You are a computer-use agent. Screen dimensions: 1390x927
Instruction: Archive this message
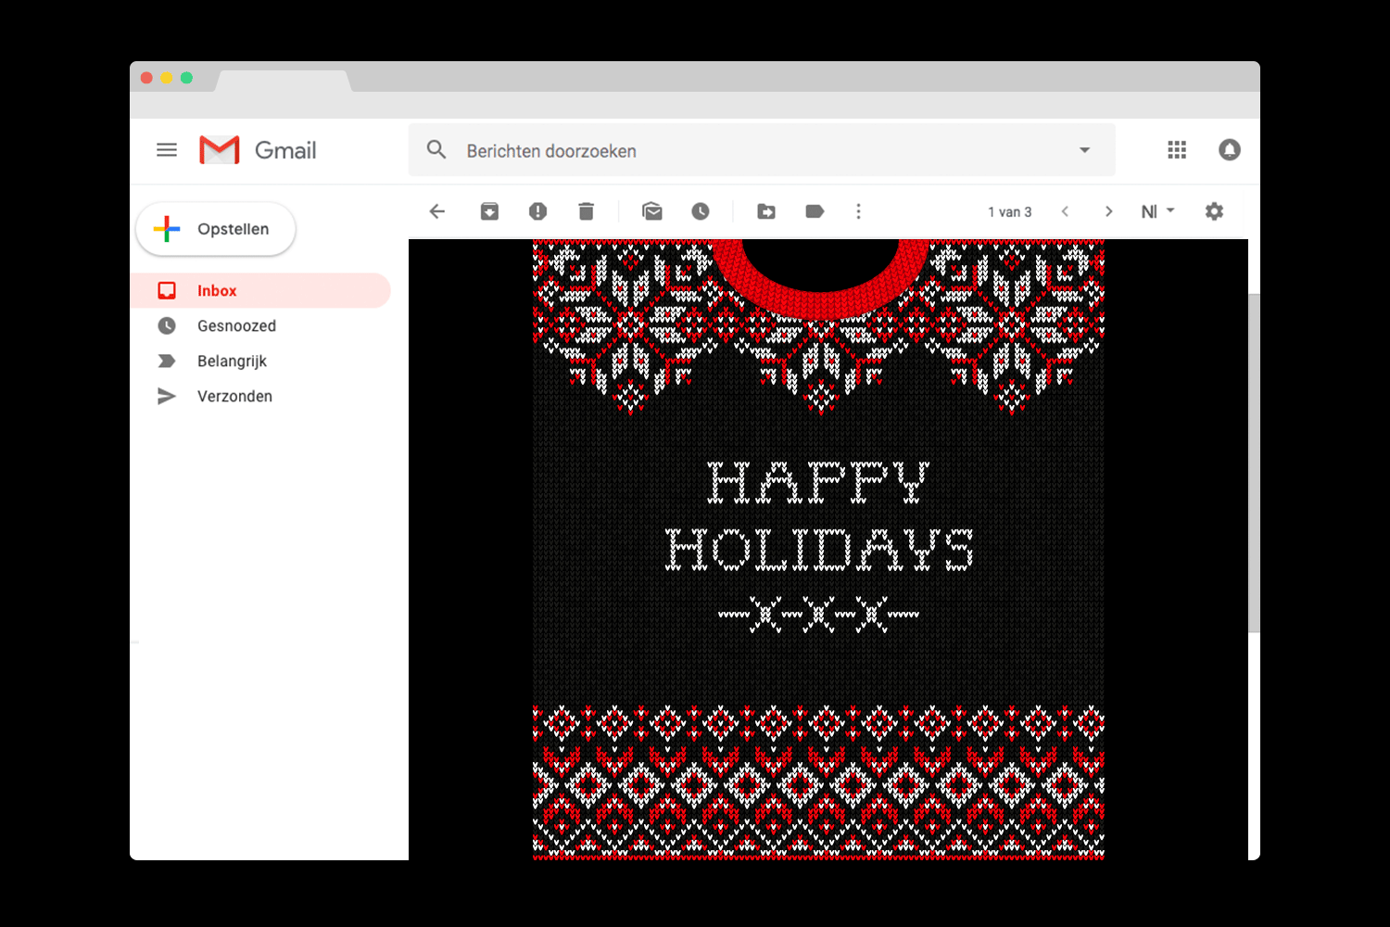click(489, 211)
